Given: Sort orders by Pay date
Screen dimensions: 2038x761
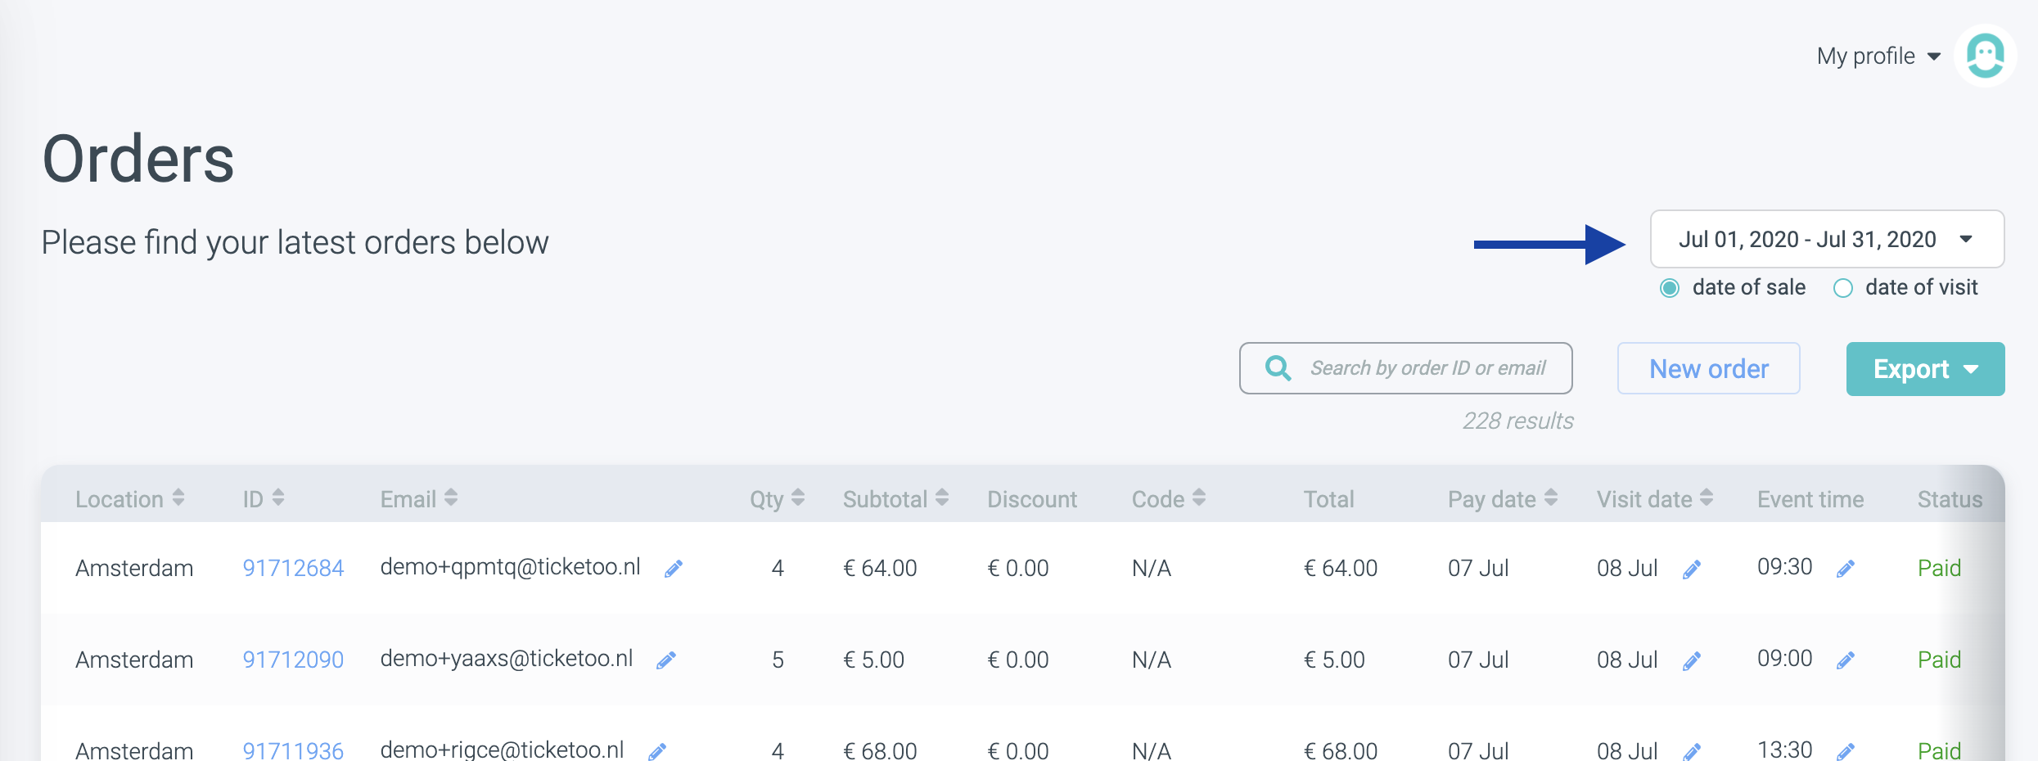Looking at the screenshot, I should pyautogui.click(x=1551, y=498).
